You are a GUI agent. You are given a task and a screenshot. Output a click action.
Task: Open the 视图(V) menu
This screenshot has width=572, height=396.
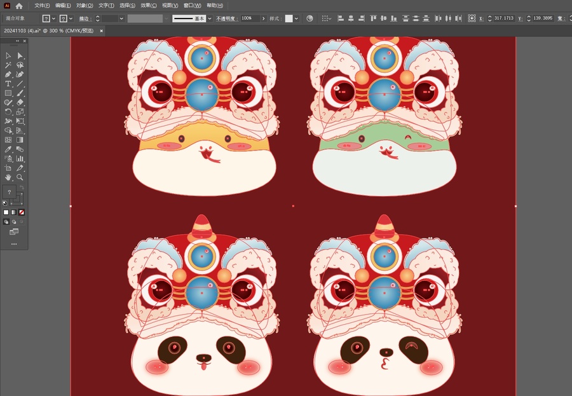click(x=170, y=6)
